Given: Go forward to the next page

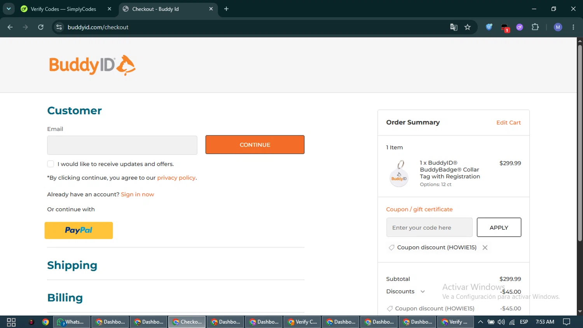Looking at the screenshot, I should [25, 27].
